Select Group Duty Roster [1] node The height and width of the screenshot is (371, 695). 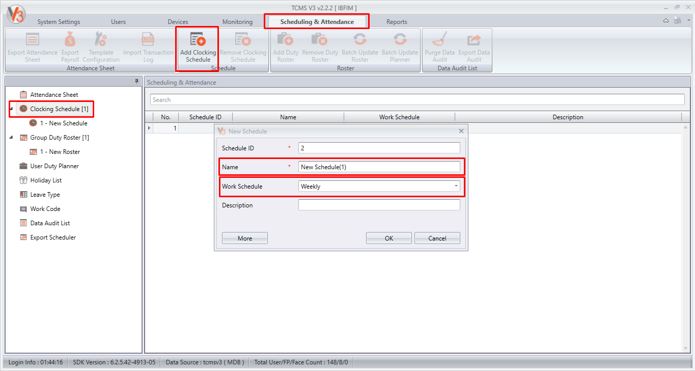point(54,138)
